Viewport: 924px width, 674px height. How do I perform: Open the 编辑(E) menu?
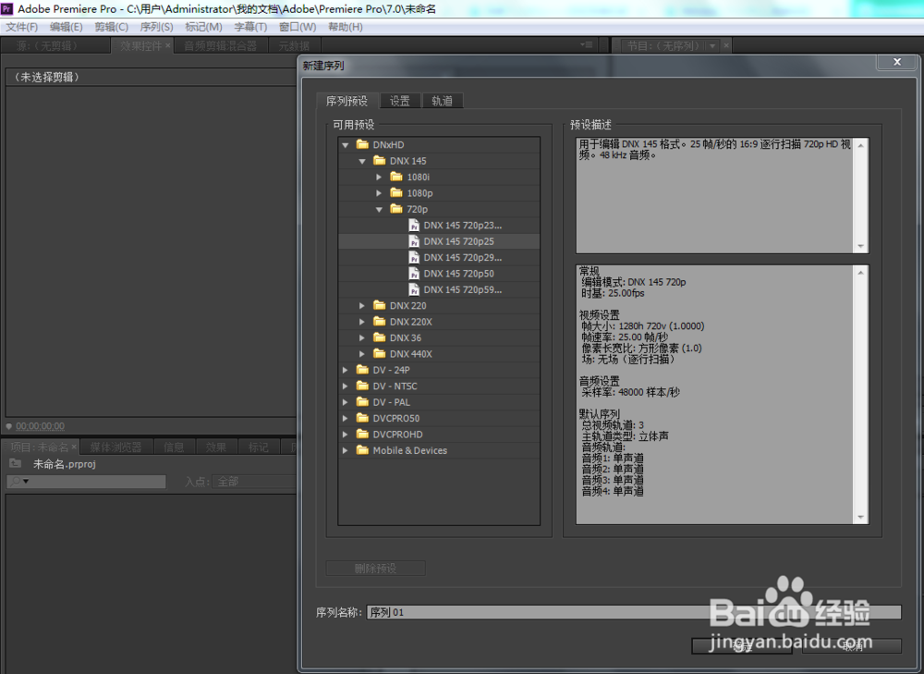(66, 27)
